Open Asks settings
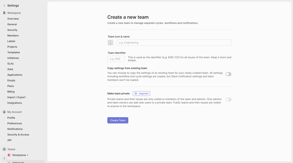 (10, 69)
